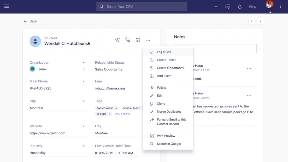Open options for the first note
288x162 pixels.
(x=249, y=68)
